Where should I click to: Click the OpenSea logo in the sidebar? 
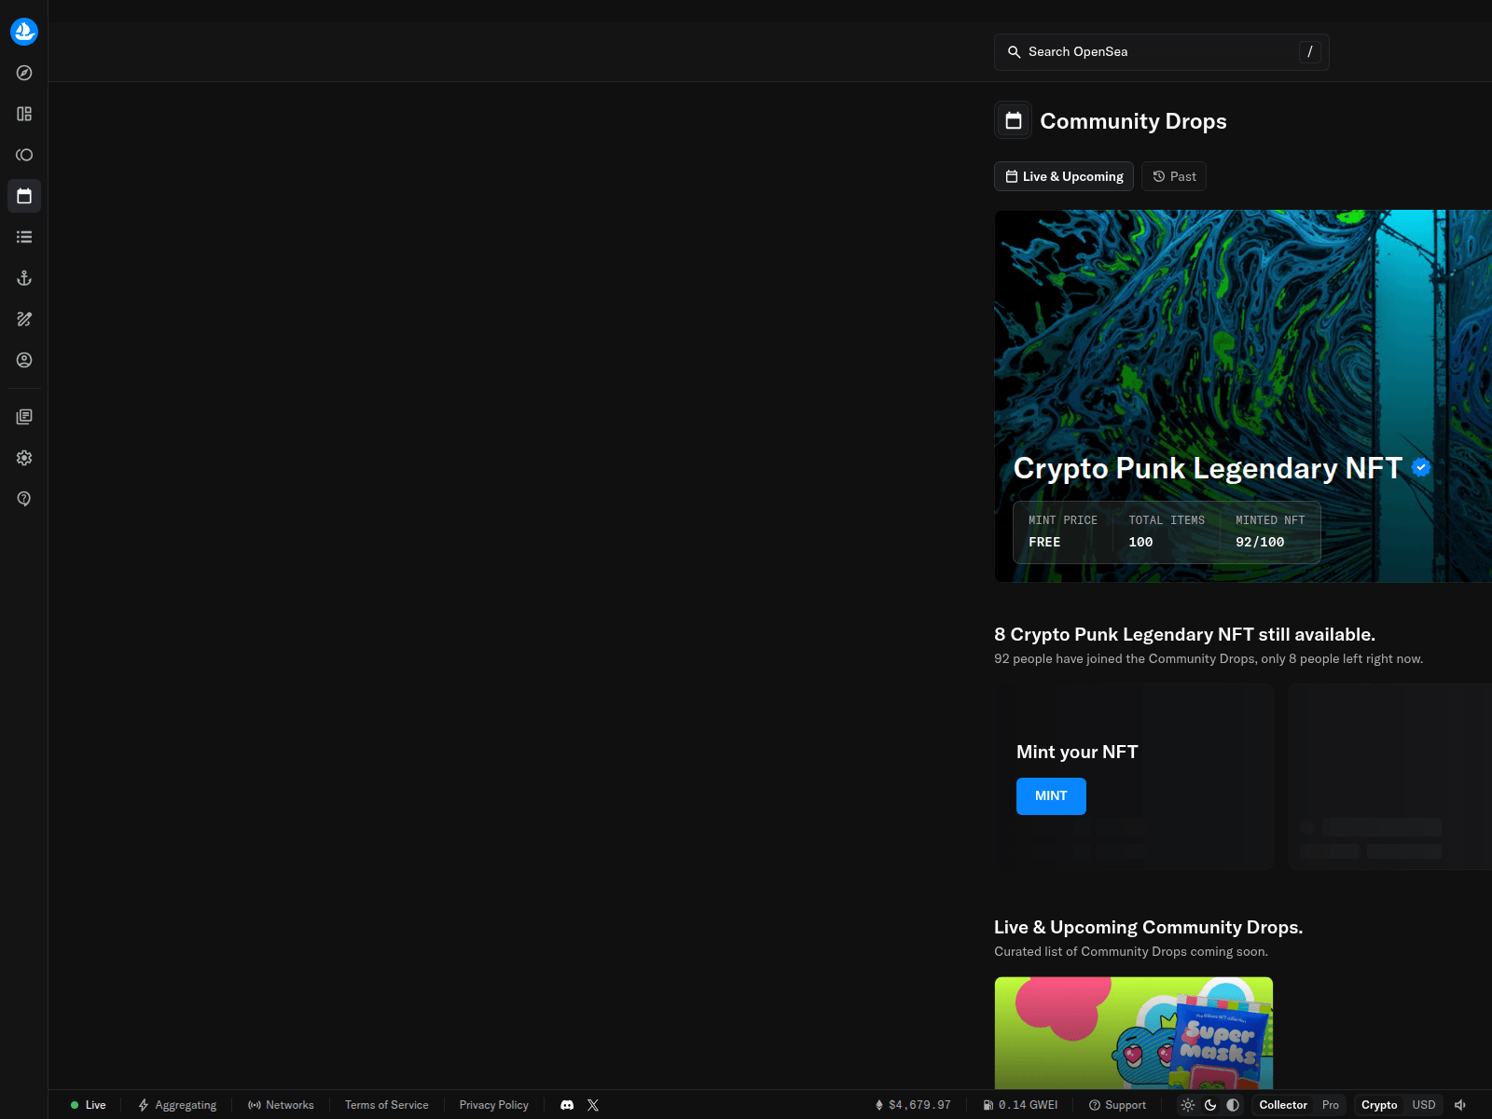(24, 32)
